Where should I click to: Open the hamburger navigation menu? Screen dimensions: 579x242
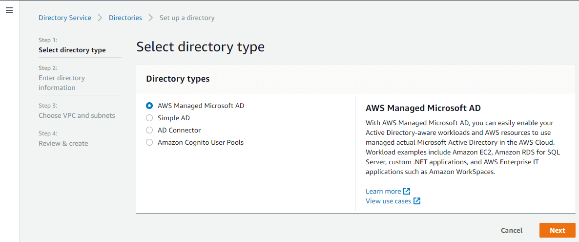pos(9,10)
